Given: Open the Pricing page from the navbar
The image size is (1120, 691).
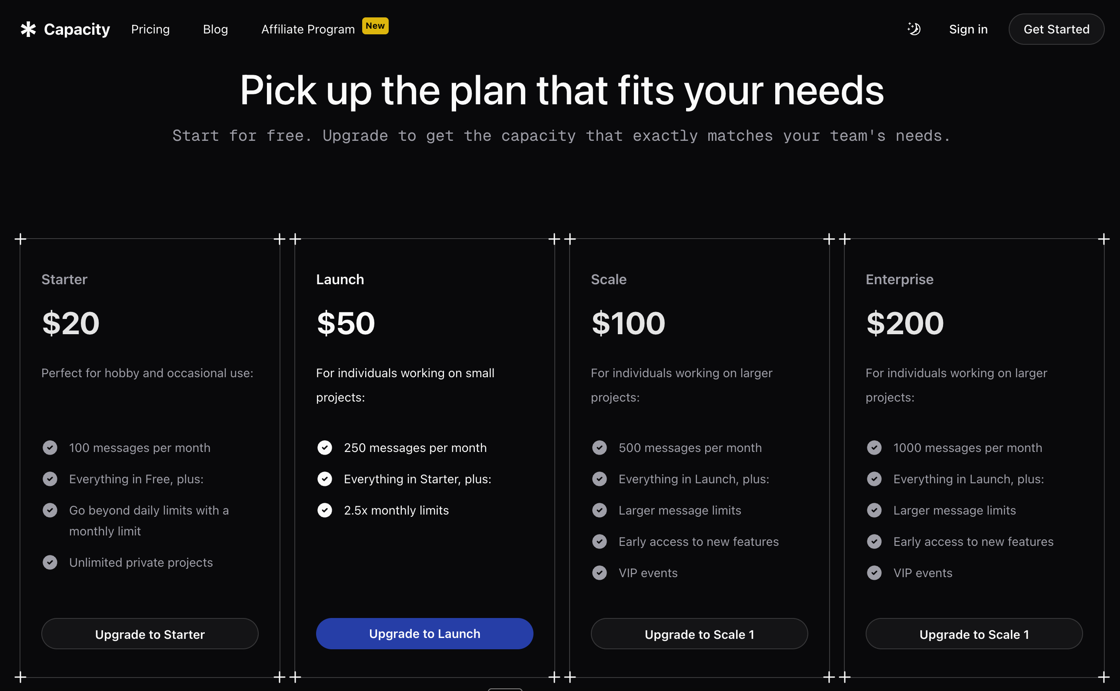Looking at the screenshot, I should pyautogui.click(x=150, y=29).
